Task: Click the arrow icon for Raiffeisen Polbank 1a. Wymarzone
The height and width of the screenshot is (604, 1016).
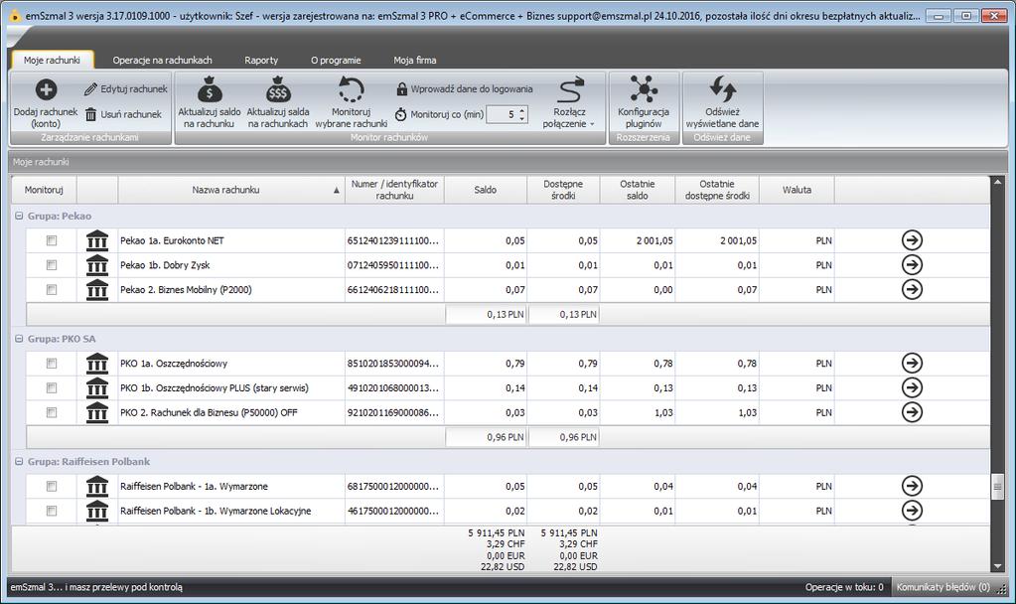Action: tap(913, 486)
